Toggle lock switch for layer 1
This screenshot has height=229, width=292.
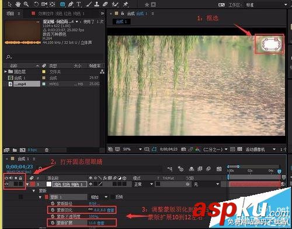20,184
